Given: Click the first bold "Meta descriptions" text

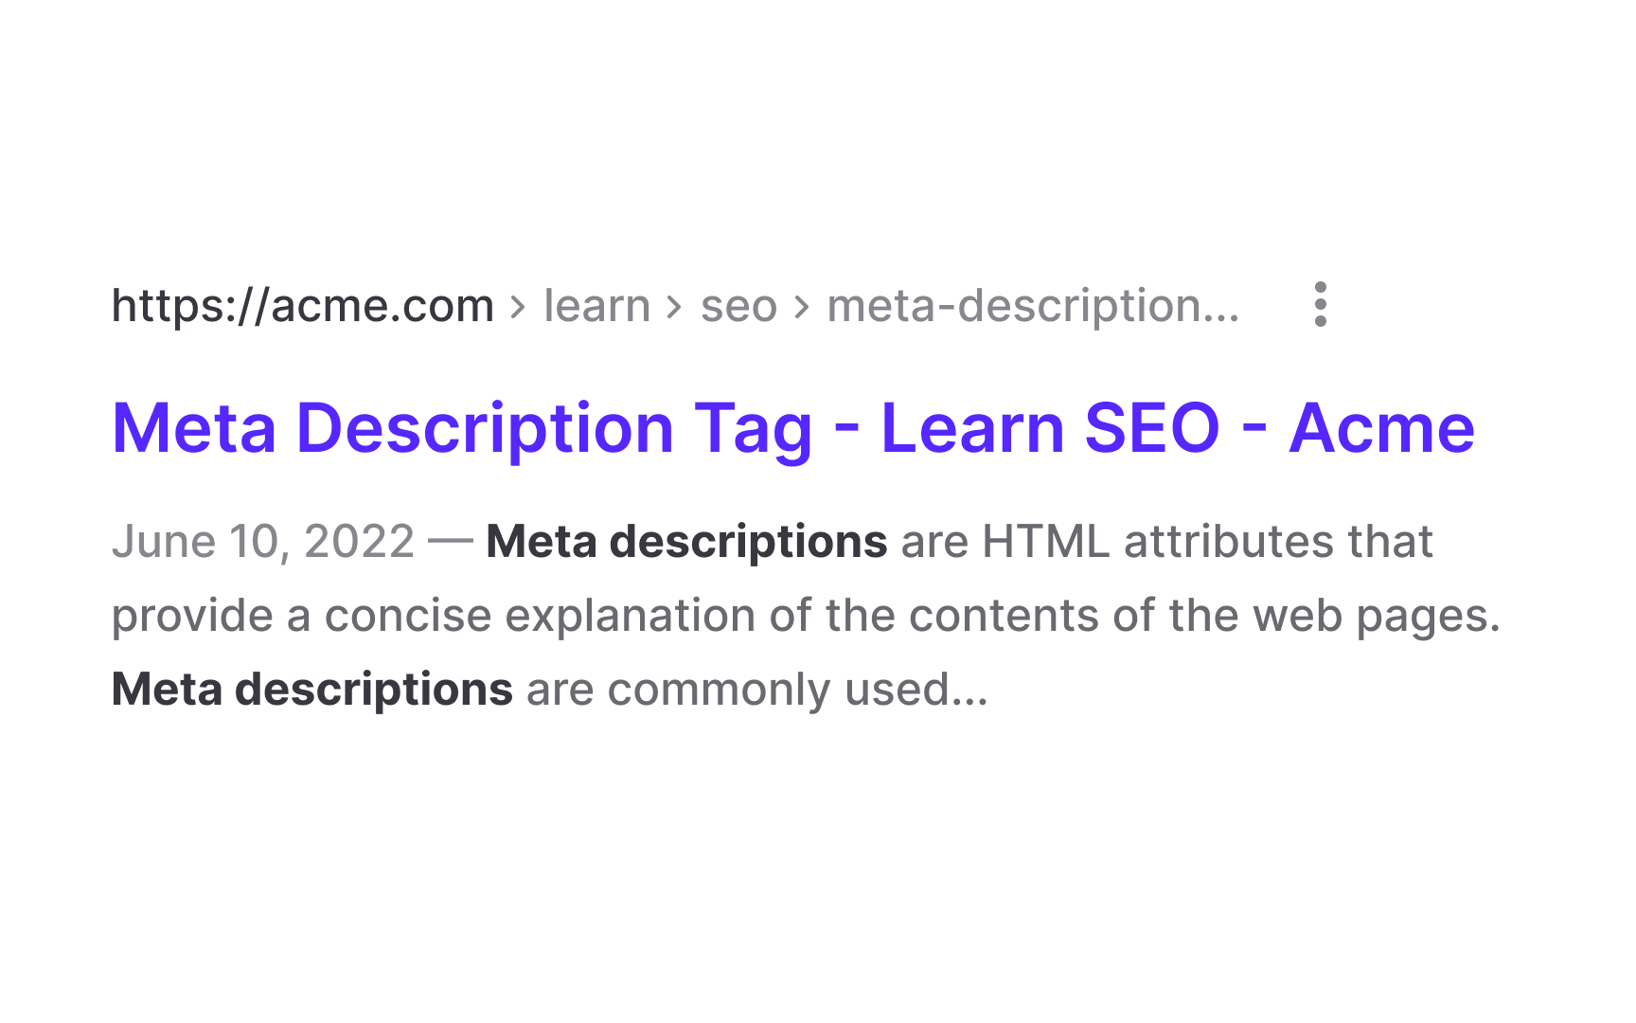Looking at the screenshot, I should 686,542.
